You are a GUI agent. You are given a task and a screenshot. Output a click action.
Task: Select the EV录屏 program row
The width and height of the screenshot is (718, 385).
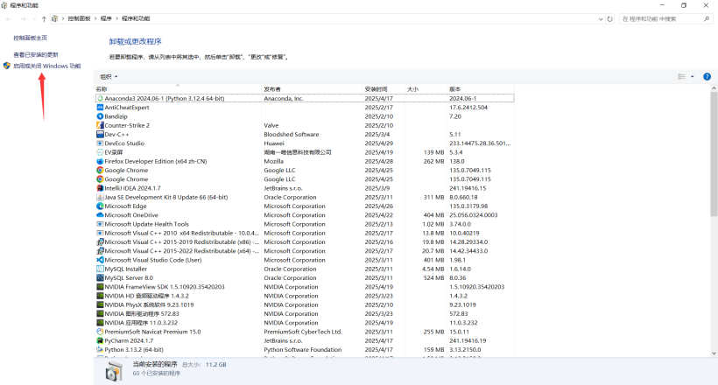(x=305, y=152)
